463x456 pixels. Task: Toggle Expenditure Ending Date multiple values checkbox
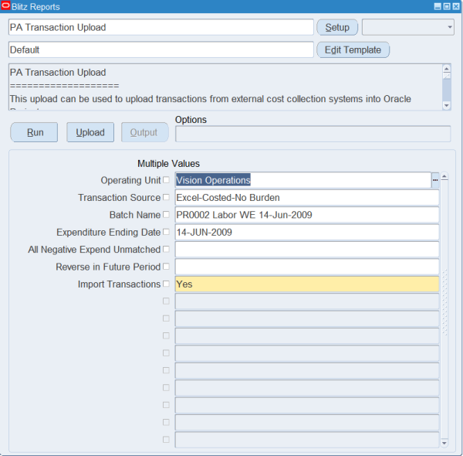point(166,232)
